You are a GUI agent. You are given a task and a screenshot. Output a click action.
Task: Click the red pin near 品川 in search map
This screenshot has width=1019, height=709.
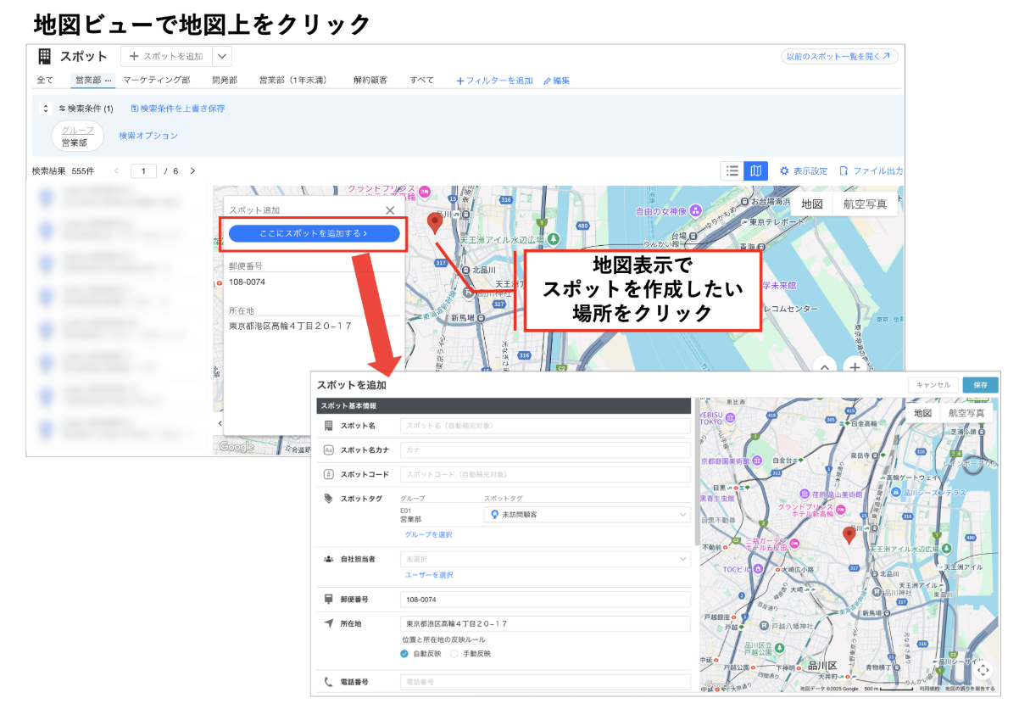click(x=436, y=224)
